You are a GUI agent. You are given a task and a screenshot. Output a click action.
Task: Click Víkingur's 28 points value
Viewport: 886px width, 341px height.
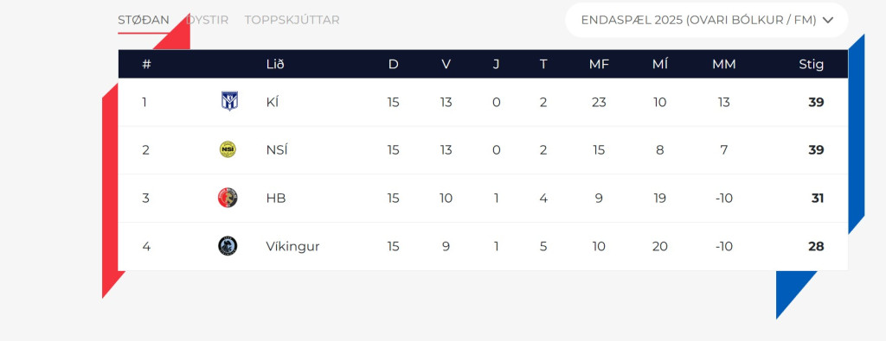click(x=816, y=246)
